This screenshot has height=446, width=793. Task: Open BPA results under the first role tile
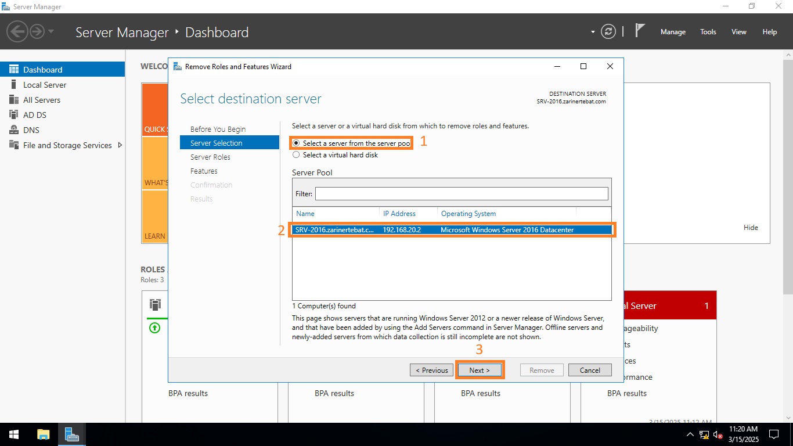[188, 393]
